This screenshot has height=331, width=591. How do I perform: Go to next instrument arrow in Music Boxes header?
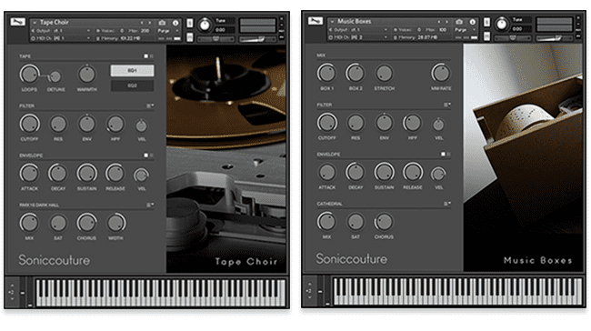(447, 22)
